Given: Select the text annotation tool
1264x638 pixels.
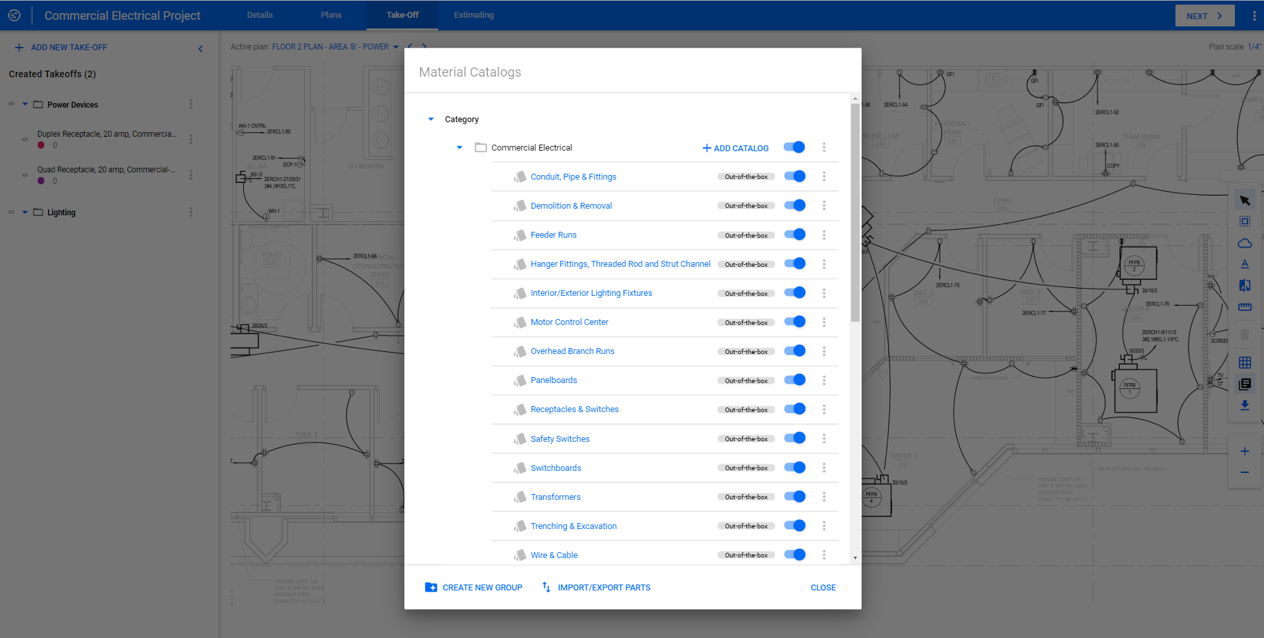Looking at the screenshot, I should coord(1245,264).
